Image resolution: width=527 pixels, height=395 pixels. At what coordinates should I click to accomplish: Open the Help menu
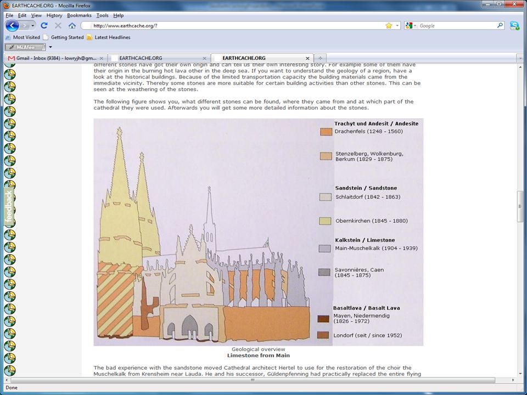point(119,15)
